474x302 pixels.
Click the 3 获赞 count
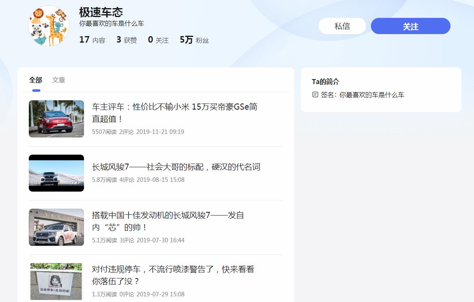point(127,40)
